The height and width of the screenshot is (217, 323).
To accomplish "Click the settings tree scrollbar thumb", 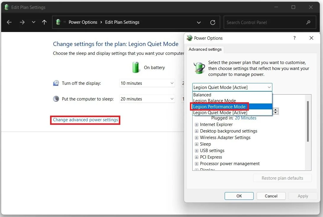I will pos(308,121).
